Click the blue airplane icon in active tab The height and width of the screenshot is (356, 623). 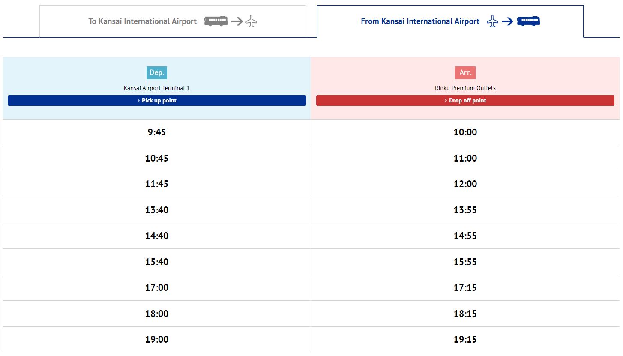[x=493, y=21]
